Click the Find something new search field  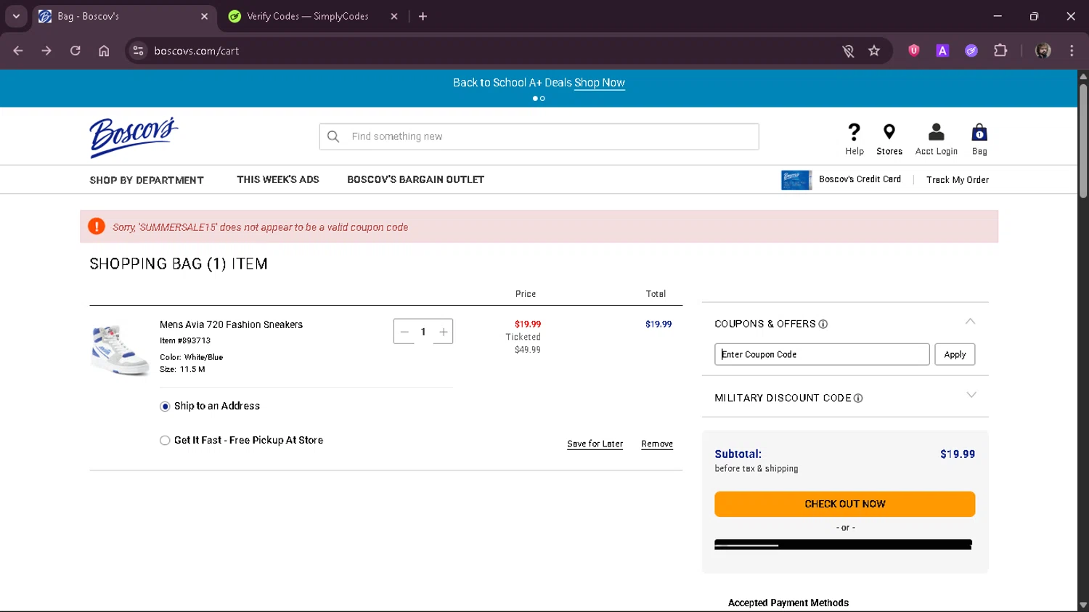click(539, 136)
